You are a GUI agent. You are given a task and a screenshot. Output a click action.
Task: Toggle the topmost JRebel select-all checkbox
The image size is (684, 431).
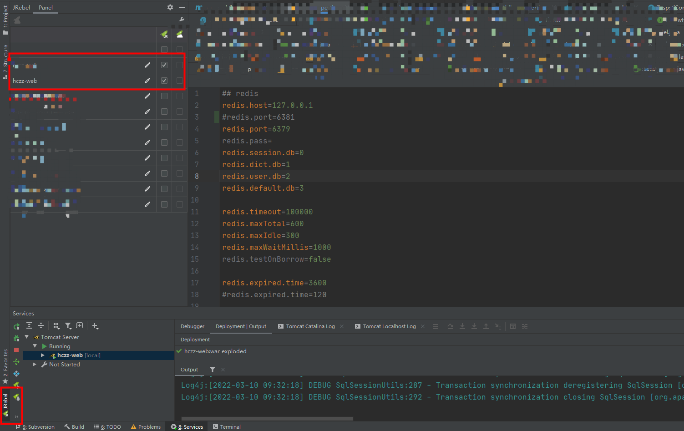tap(164, 50)
